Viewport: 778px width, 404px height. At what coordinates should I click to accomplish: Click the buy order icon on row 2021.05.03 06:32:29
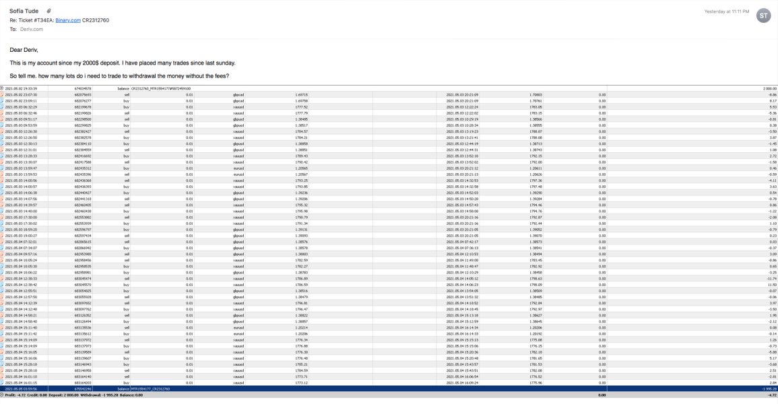(2, 107)
